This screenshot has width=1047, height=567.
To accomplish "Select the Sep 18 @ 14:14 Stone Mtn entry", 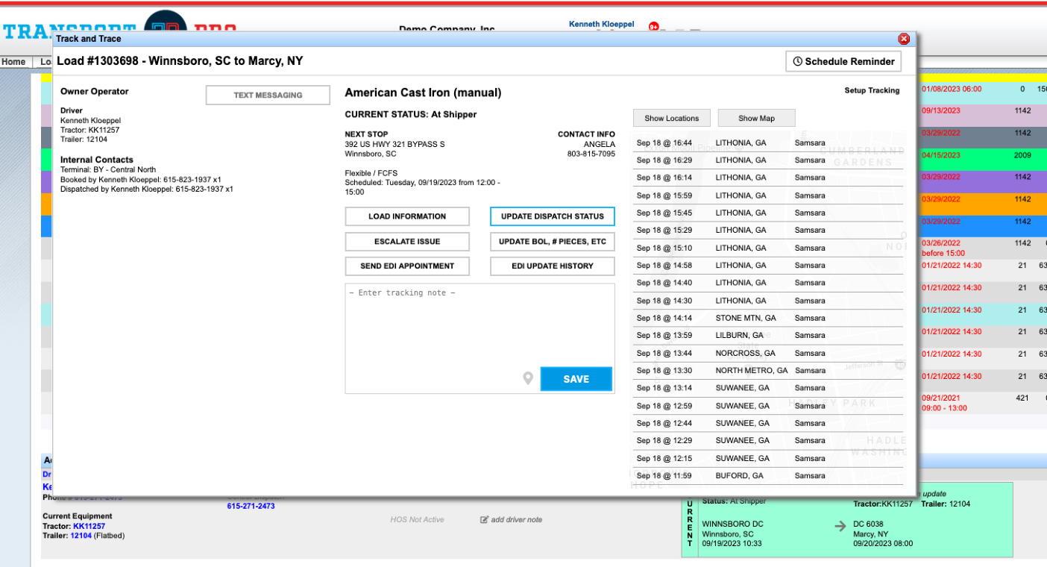I will pos(768,318).
